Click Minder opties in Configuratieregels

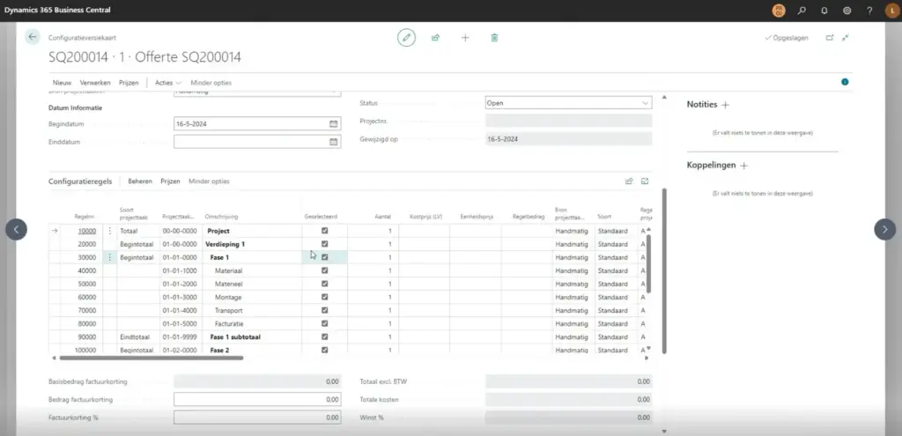click(209, 181)
